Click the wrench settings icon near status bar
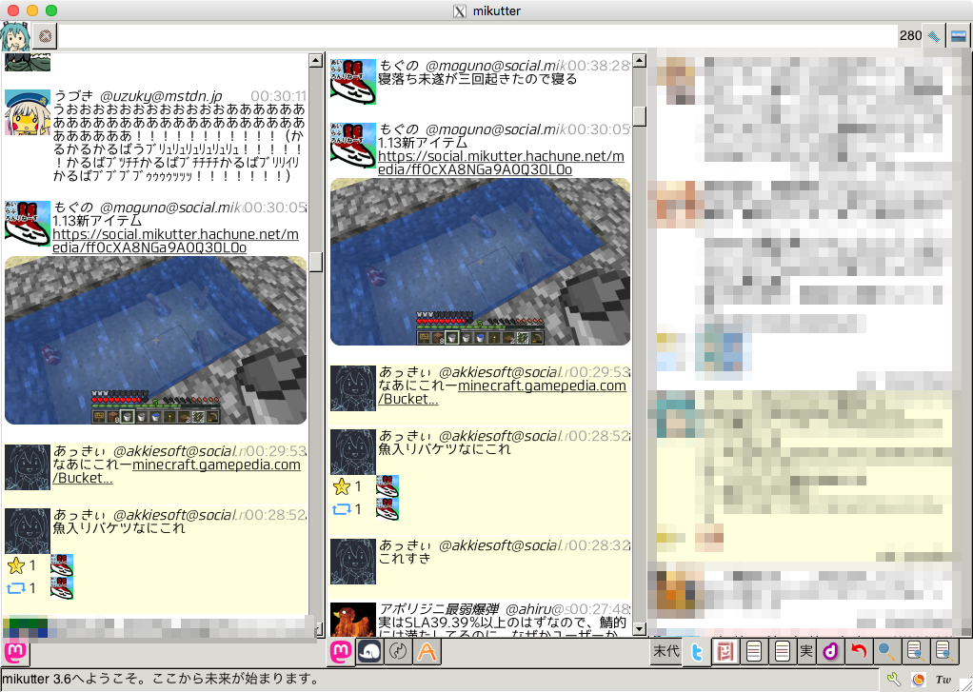The image size is (973, 692). pos(893,678)
